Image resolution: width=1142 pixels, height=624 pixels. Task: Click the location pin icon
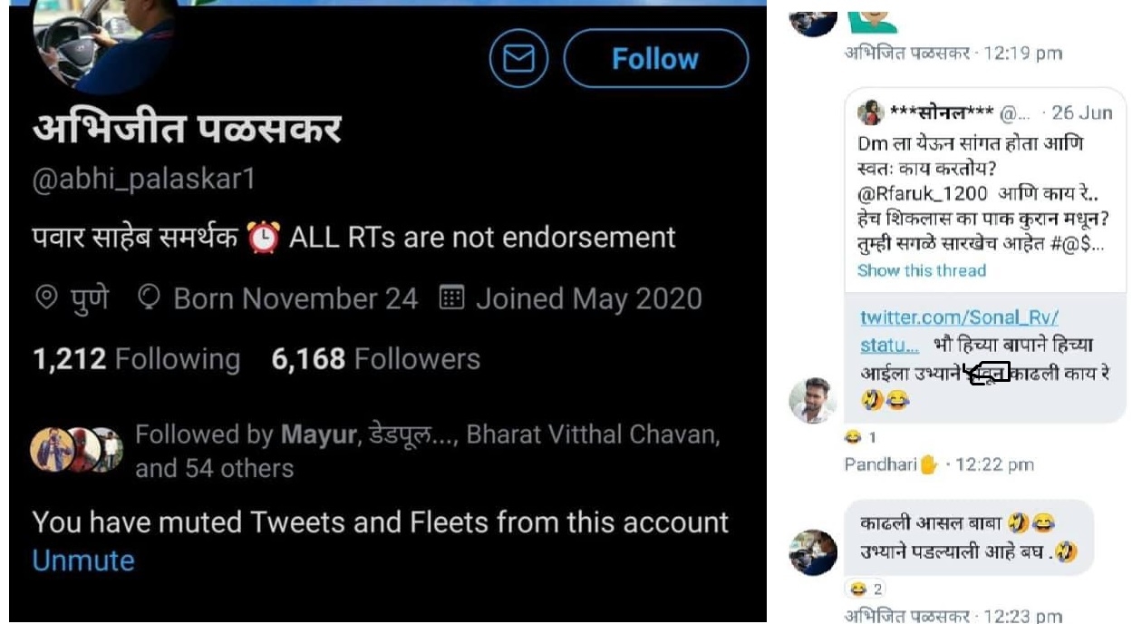pos(46,298)
